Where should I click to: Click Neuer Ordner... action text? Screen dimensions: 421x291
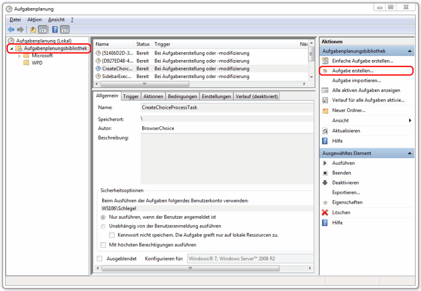tap(349, 110)
